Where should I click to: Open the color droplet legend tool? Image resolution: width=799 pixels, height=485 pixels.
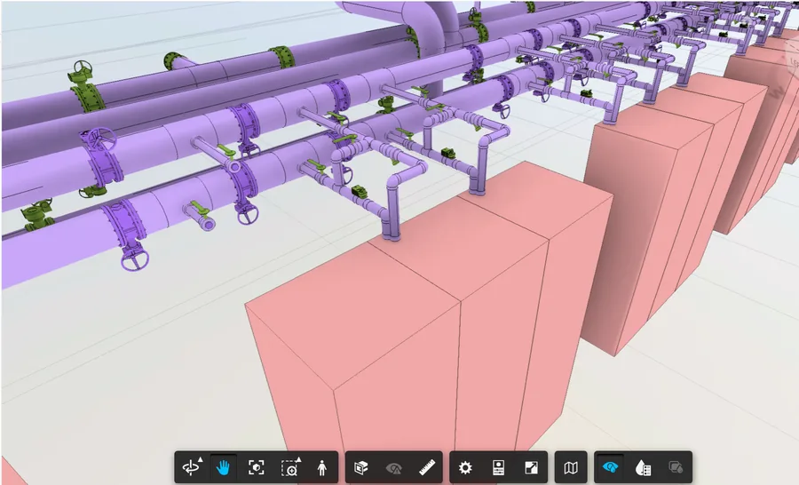tap(643, 467)
